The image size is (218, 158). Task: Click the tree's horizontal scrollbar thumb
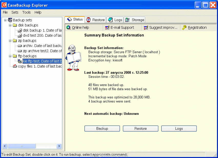tap(22, 146)
